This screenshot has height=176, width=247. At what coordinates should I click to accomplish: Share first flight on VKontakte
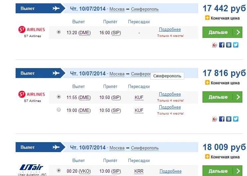[x=229, y=45]
